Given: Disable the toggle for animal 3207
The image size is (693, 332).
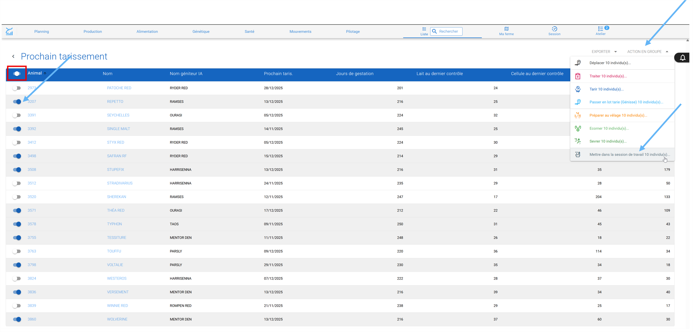Looking at the screenshot, I should pos(17,101).
